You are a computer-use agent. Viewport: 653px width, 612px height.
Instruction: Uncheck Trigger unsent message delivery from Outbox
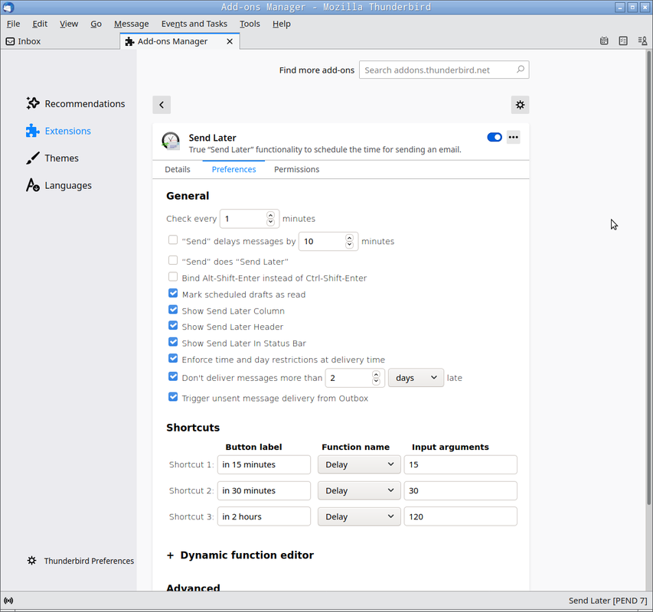click(x=173, y=397)
